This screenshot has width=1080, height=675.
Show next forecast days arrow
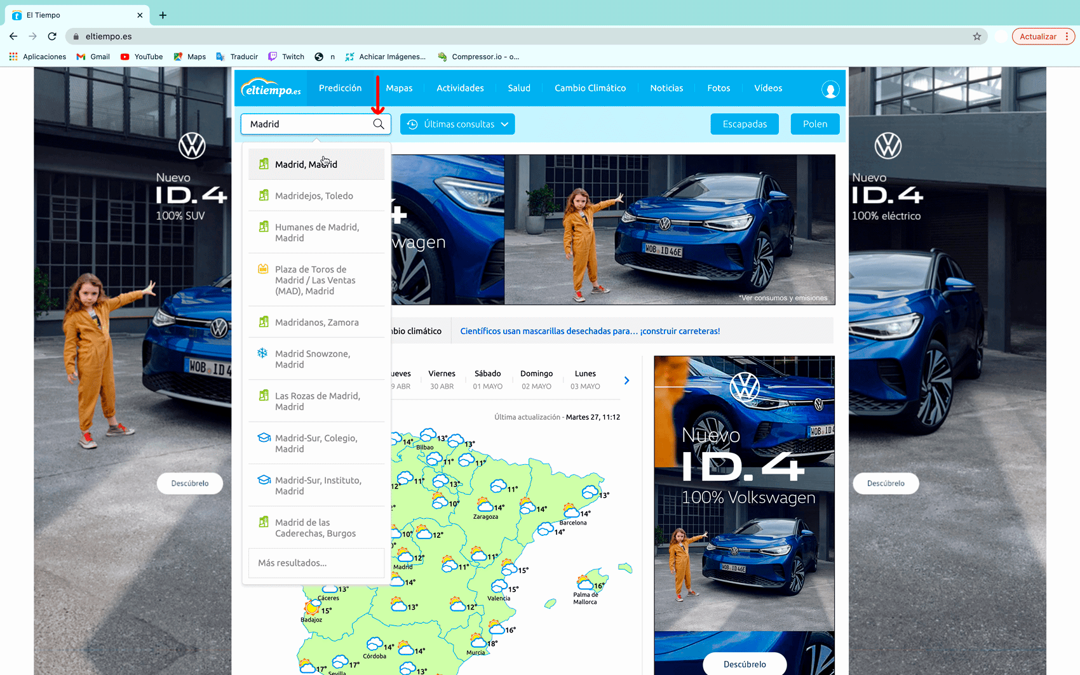(x=626, y=380)
